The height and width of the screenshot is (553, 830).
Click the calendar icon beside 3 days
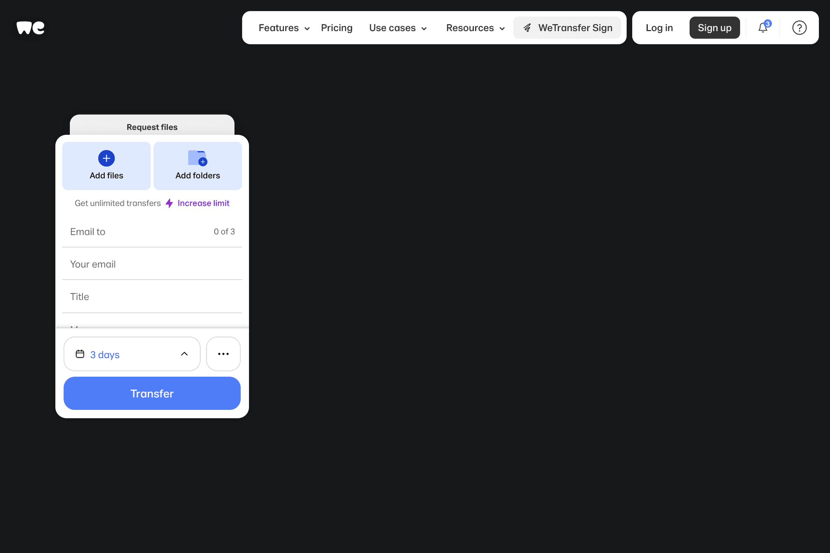[80, 354]
